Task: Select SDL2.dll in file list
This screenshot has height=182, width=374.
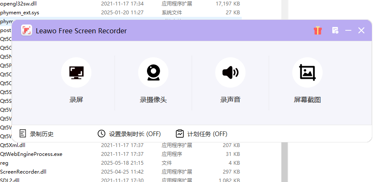Action: coord(10,180)
